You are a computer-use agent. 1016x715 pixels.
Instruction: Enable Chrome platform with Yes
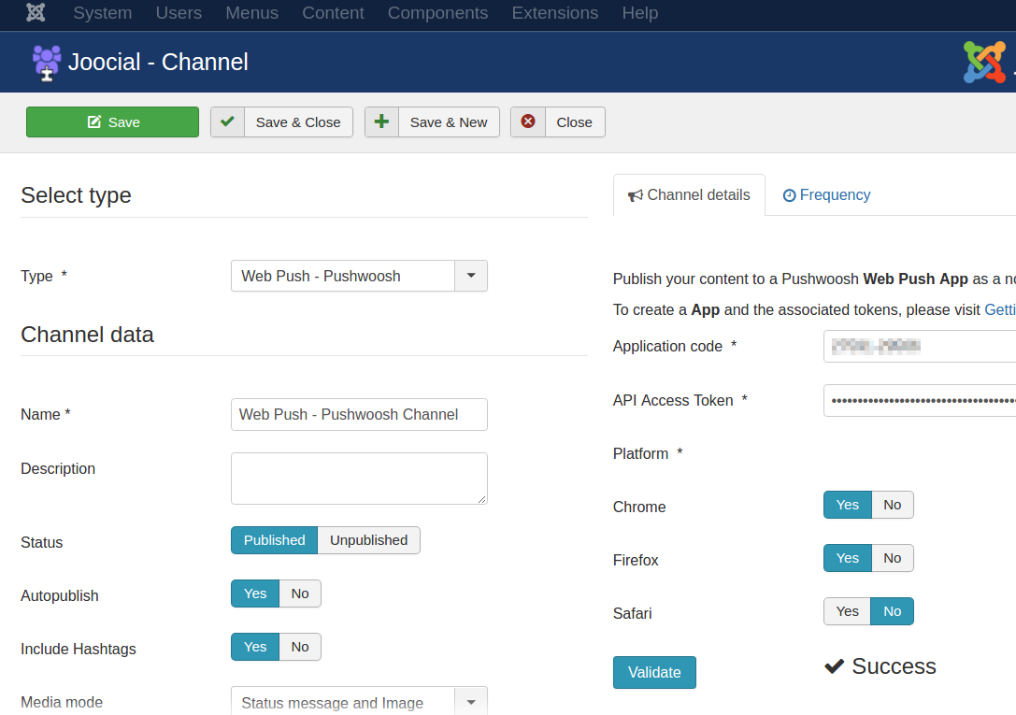pos(848,505)
